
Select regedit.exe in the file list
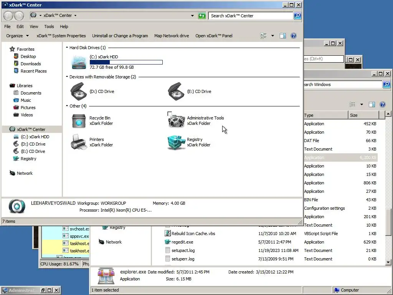click(182, 242)
